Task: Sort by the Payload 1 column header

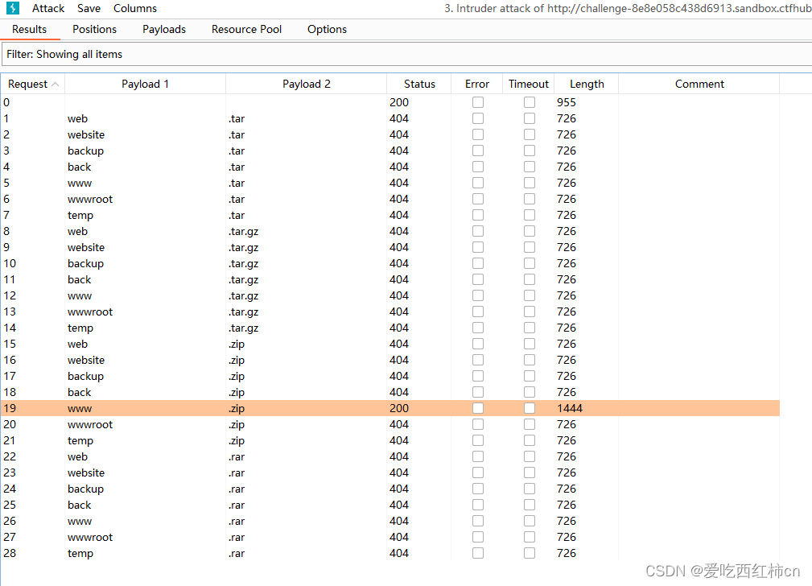Action: (145, 84)
